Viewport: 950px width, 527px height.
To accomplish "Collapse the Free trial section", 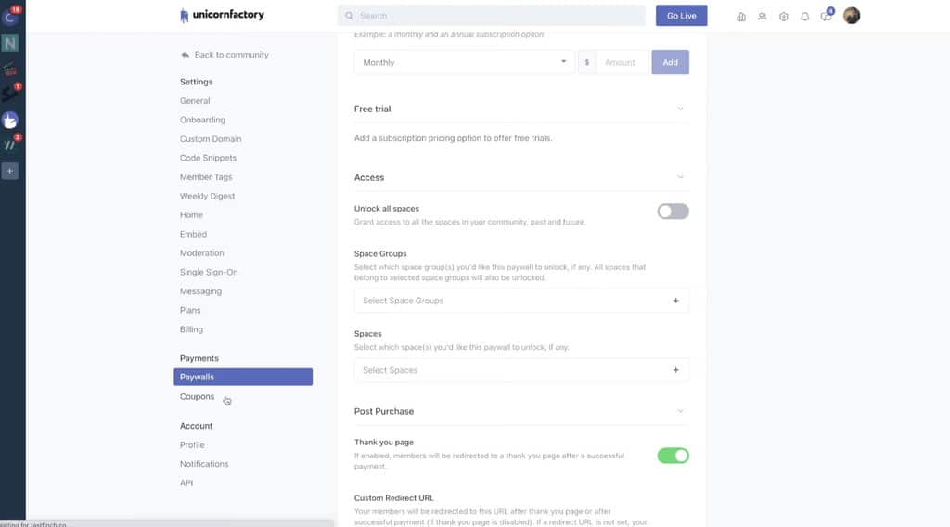I will [680, 109].
